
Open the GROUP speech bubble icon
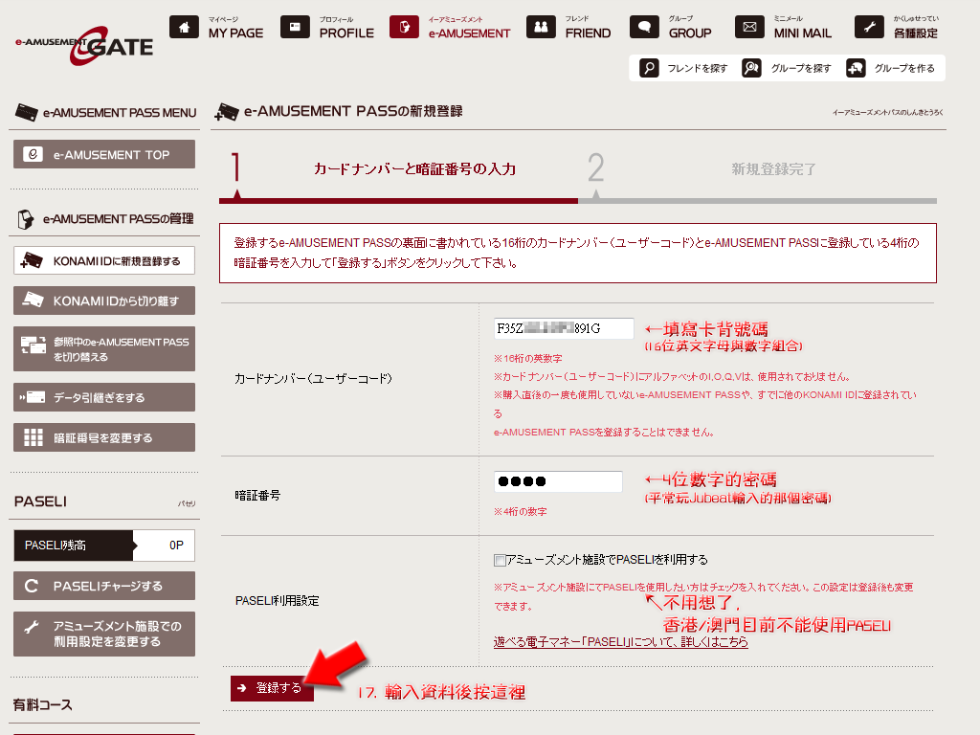(x=645, y=27)
